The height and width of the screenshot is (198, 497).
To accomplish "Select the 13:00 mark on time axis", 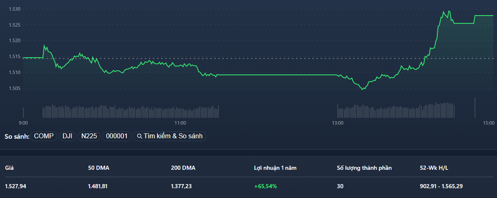I will pos(337,123).
